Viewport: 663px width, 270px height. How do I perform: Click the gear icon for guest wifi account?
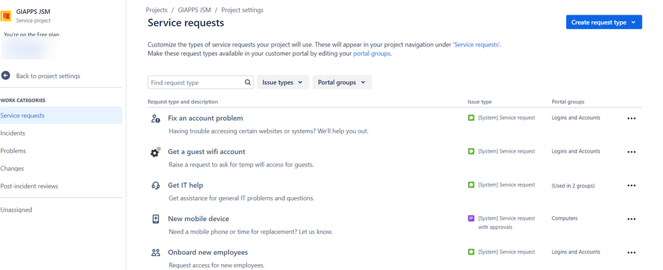pyautogui.click(x=155, y=152)
